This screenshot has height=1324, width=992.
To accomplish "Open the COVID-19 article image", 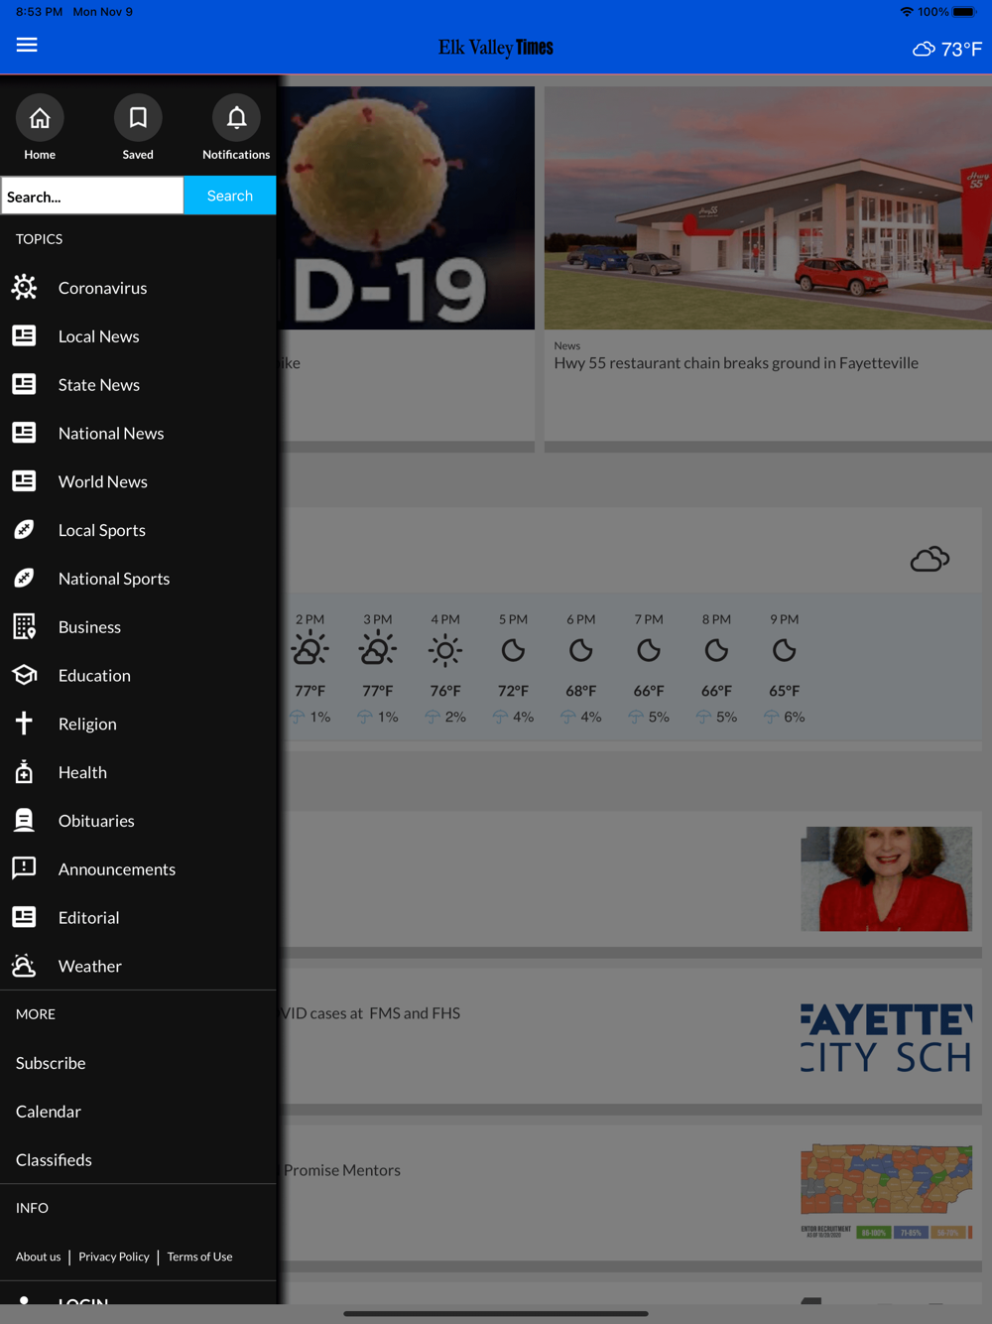I will click(407, 207).
